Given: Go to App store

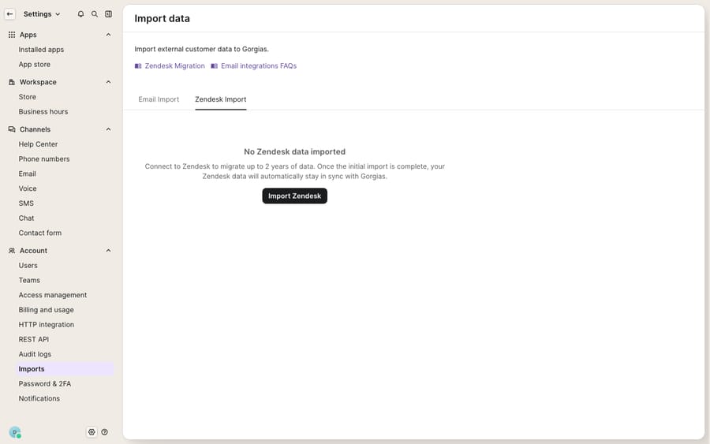Looking at the screenshot, I should [35, 65].
